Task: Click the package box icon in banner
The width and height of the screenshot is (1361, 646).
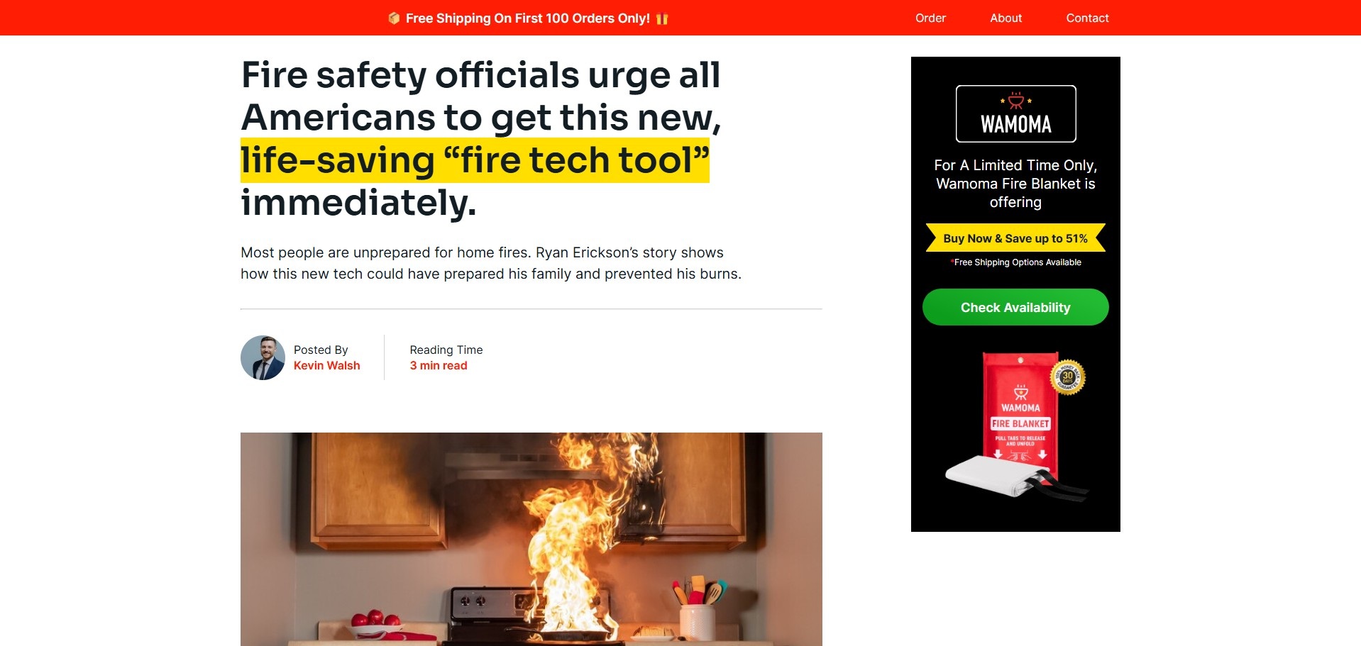Action: point(394,18)
